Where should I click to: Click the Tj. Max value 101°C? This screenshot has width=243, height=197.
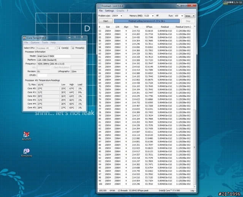pyautogui.click(x=48, y=85)
